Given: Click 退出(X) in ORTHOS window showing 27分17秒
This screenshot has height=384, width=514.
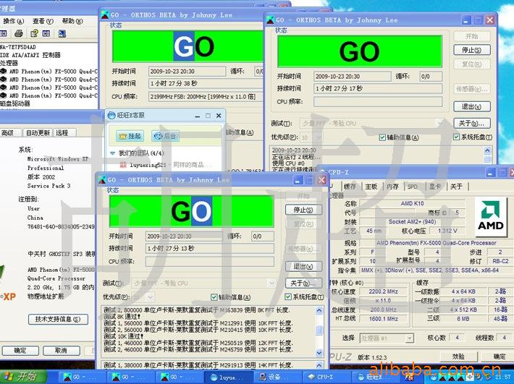Looking at the screenshot, I should coord(472,106).
